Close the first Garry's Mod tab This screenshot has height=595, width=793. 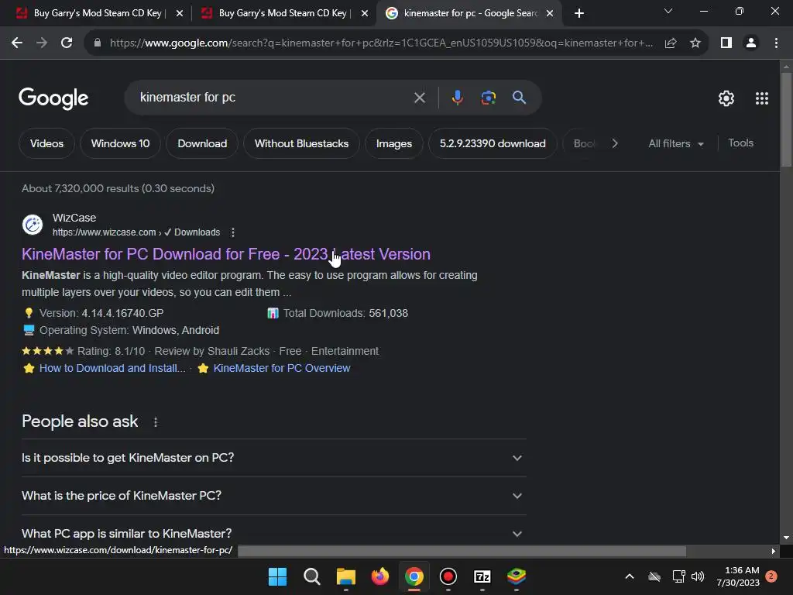point(180,13)
